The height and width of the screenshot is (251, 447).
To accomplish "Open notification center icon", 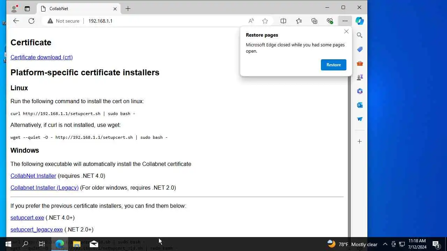I will 436,244.
